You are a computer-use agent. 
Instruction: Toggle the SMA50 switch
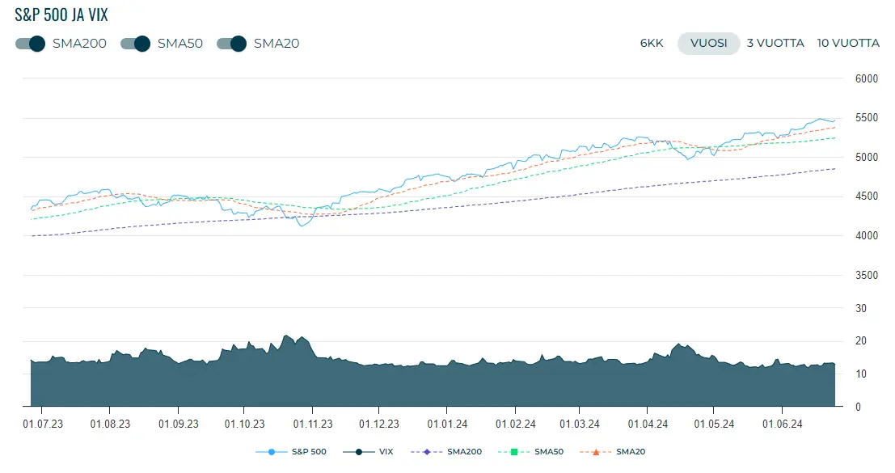pyautogui.click(x=135, y=44)
